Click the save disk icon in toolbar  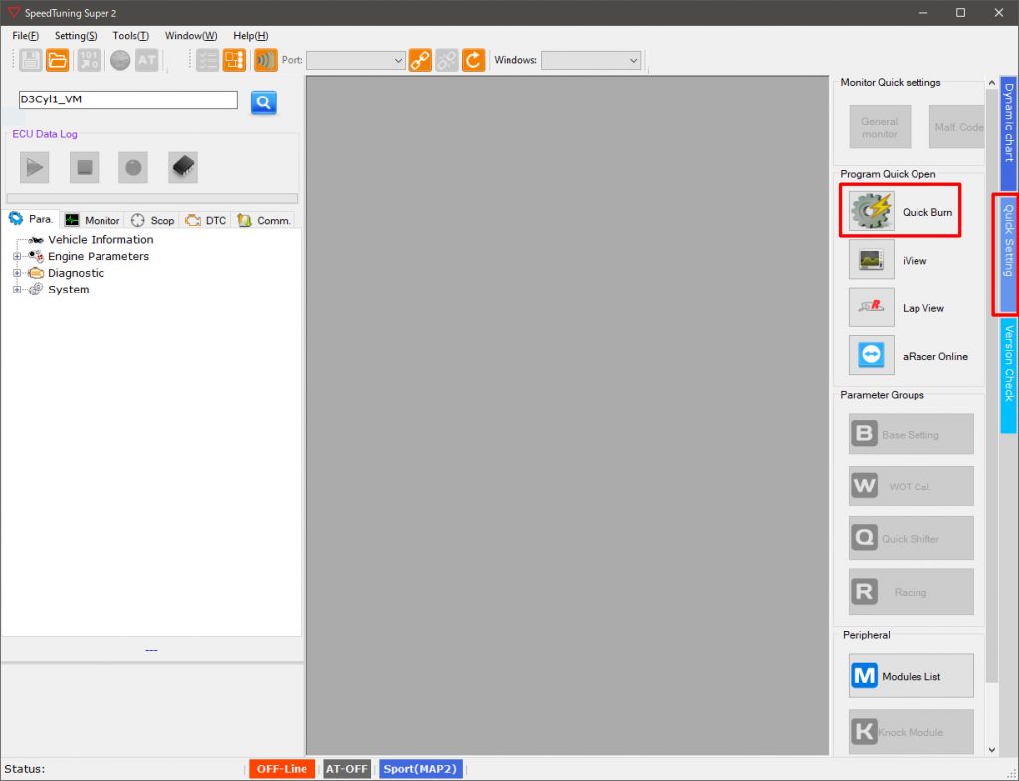coord(31,60)
